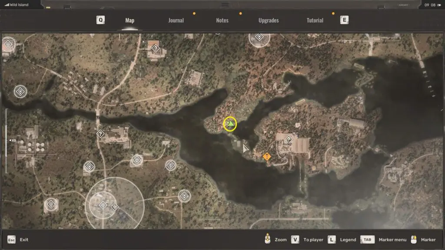Open the Upgrades tab
This screenshot has width=445, height=250.
(x=269, y=20)
